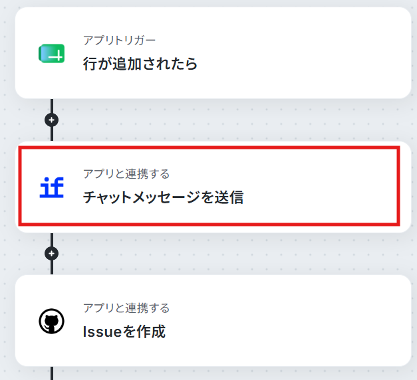Image resolution: width=417 pixels, height=380 pixels.
Task: Click connector line just under the trigger card
Action: click(x=52, y=106)
